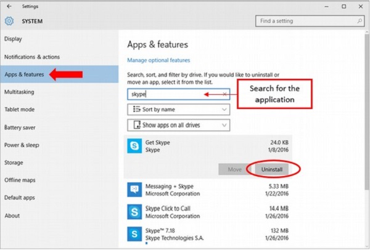
Task: Click the Skype 7.18 app icon
Action: [x=134, y=235]
